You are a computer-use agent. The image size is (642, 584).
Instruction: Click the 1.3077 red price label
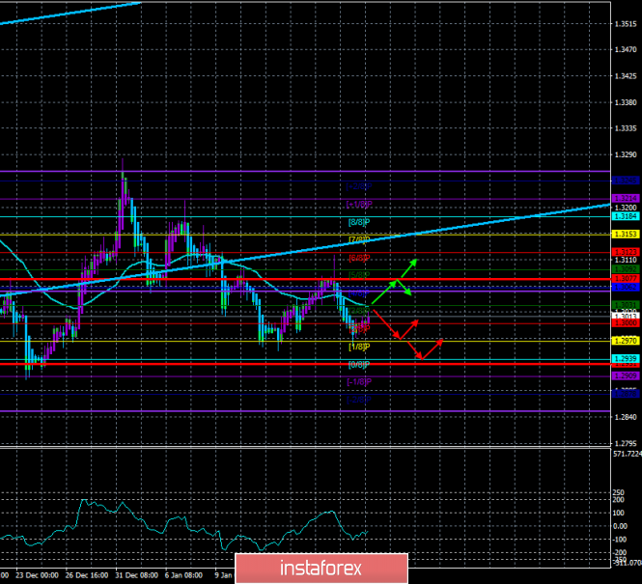626,278
